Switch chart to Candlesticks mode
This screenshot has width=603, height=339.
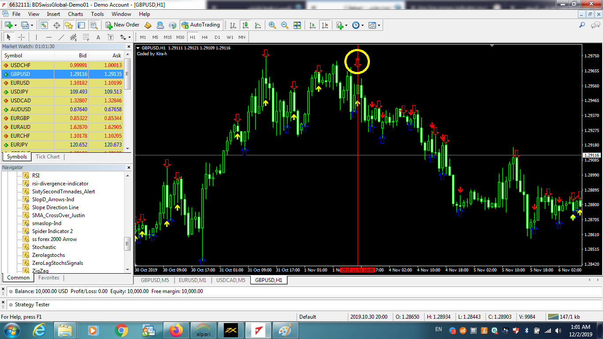(x=245, y=25)
